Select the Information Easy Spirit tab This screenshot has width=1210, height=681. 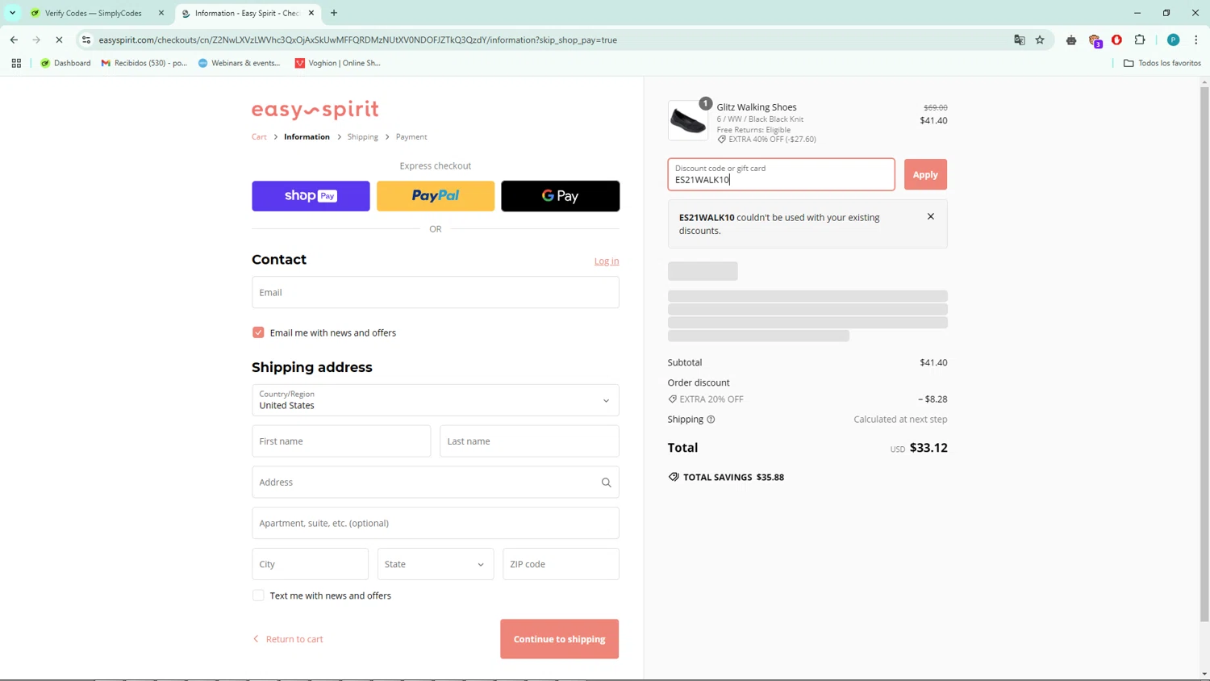246,13
